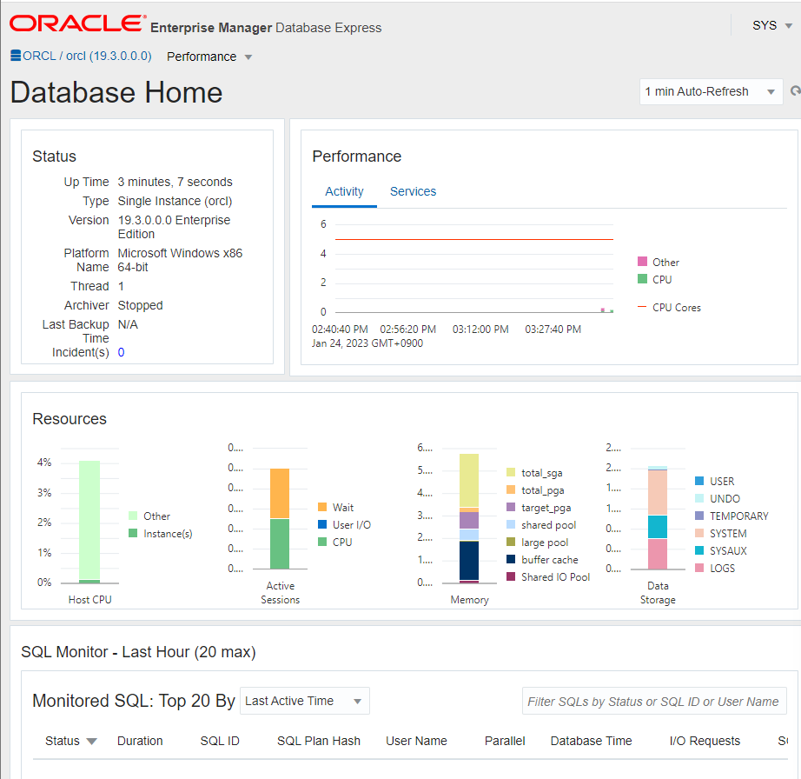
Task: Click the refresh icon next to Auto-Refresh
Action: point(796,91)
